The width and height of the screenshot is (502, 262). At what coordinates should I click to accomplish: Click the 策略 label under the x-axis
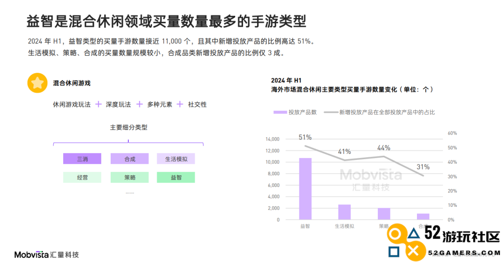point(384,226)
